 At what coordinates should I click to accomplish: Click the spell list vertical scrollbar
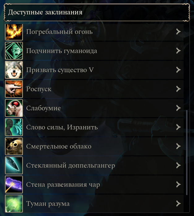pos(187,152)
